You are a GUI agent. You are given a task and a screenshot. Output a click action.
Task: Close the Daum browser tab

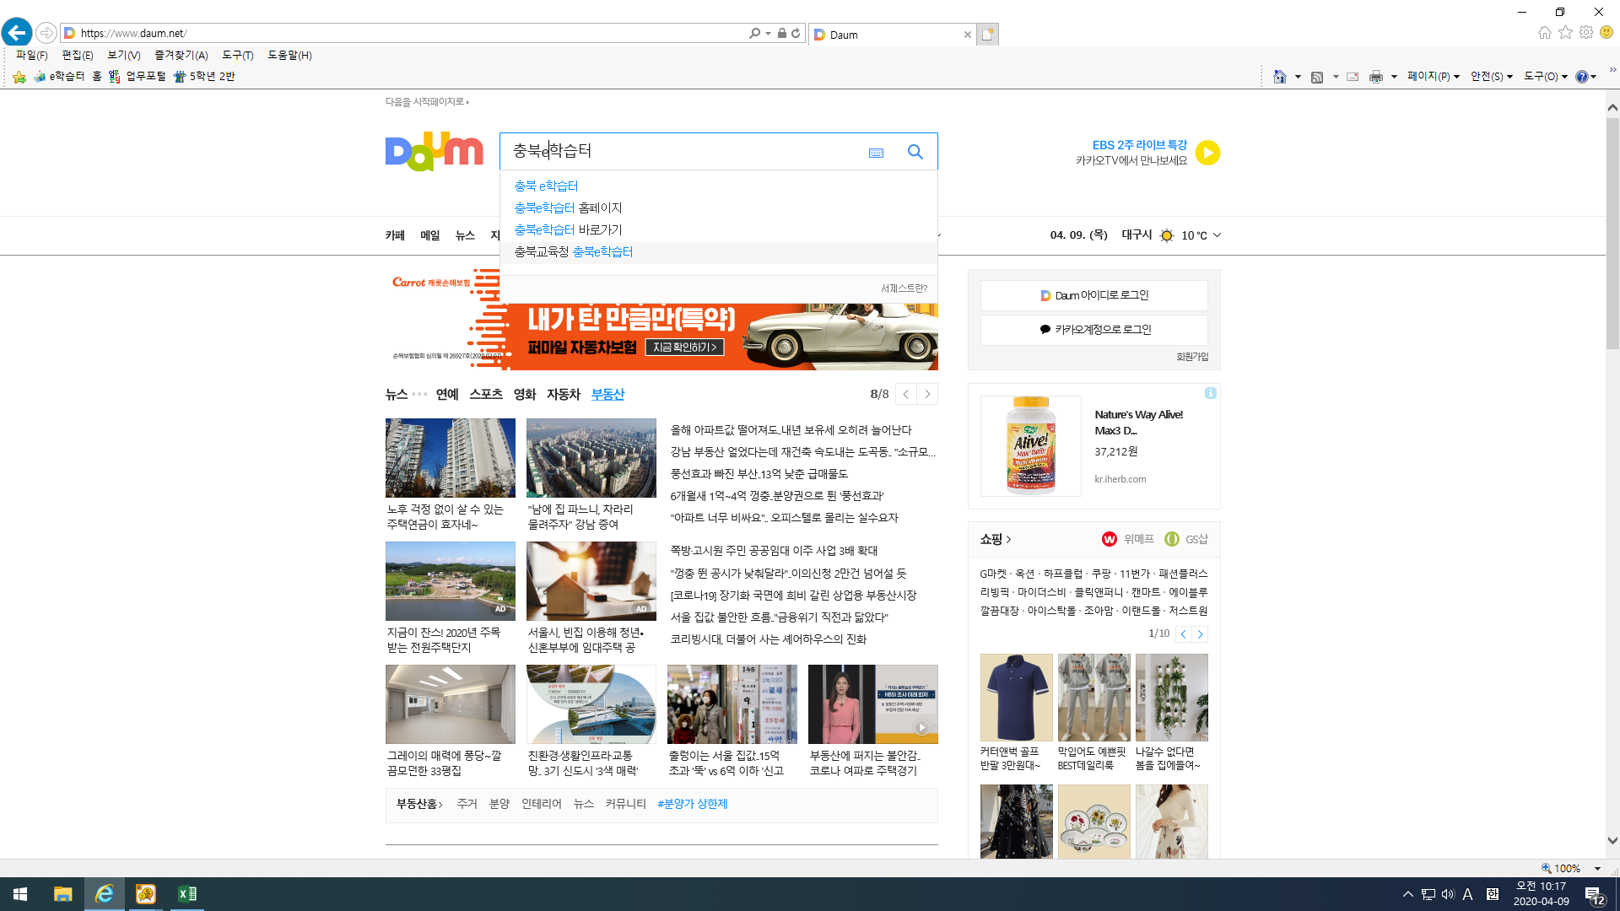967,35
